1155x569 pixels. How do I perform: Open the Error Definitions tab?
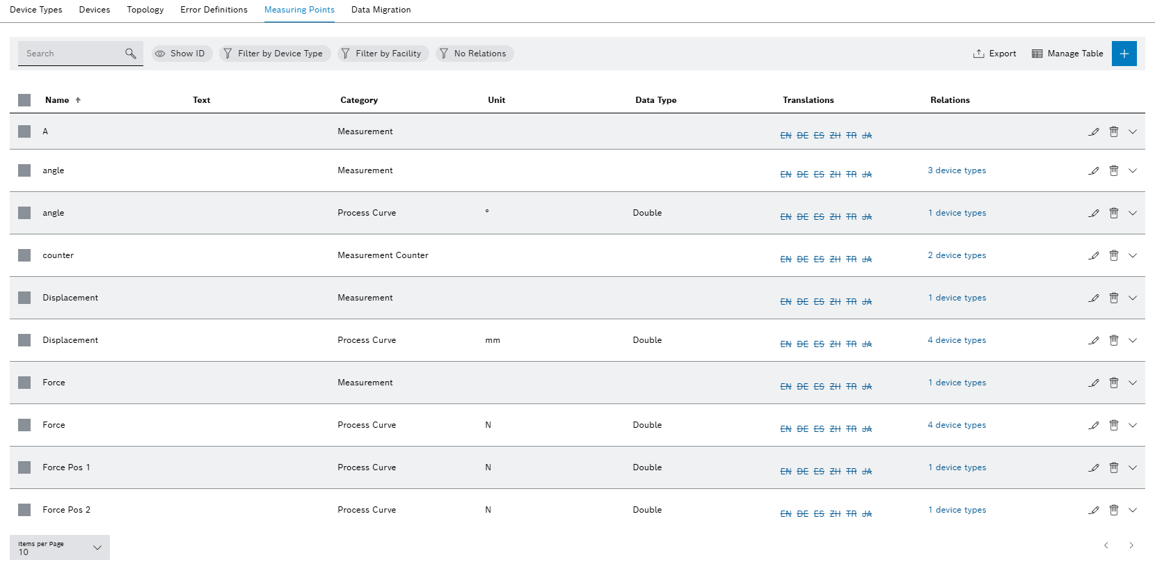pyautogui.click(x=214, y=10)
